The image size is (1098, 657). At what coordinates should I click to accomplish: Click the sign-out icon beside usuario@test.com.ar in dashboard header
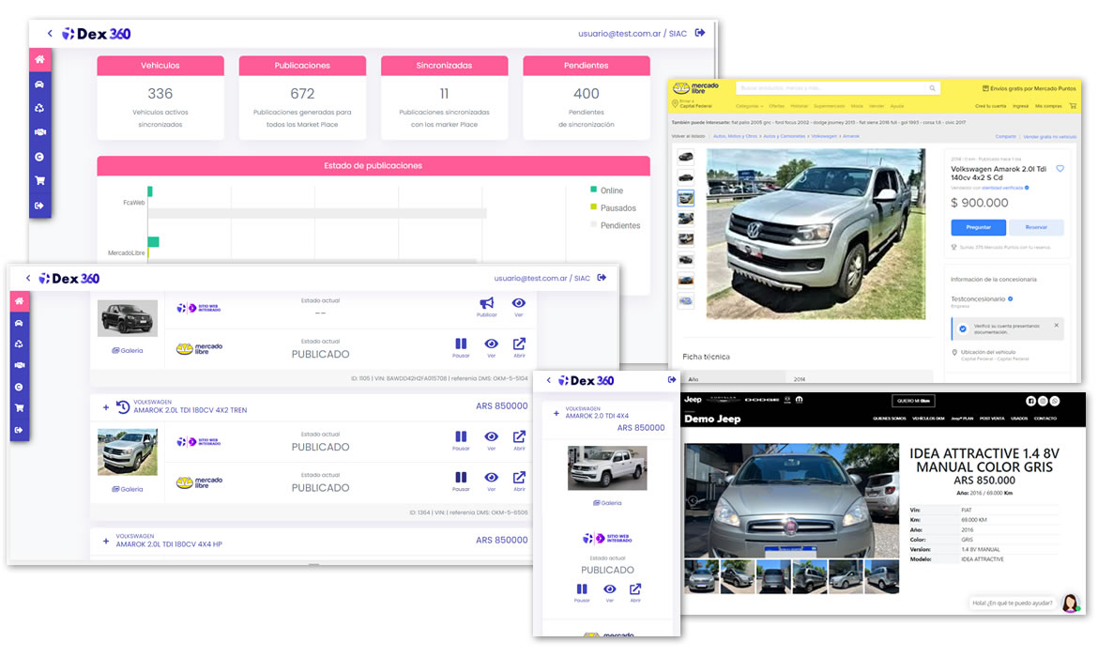699,33
